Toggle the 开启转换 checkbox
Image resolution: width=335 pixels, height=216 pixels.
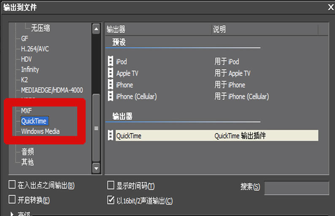[x=12, y=200]
